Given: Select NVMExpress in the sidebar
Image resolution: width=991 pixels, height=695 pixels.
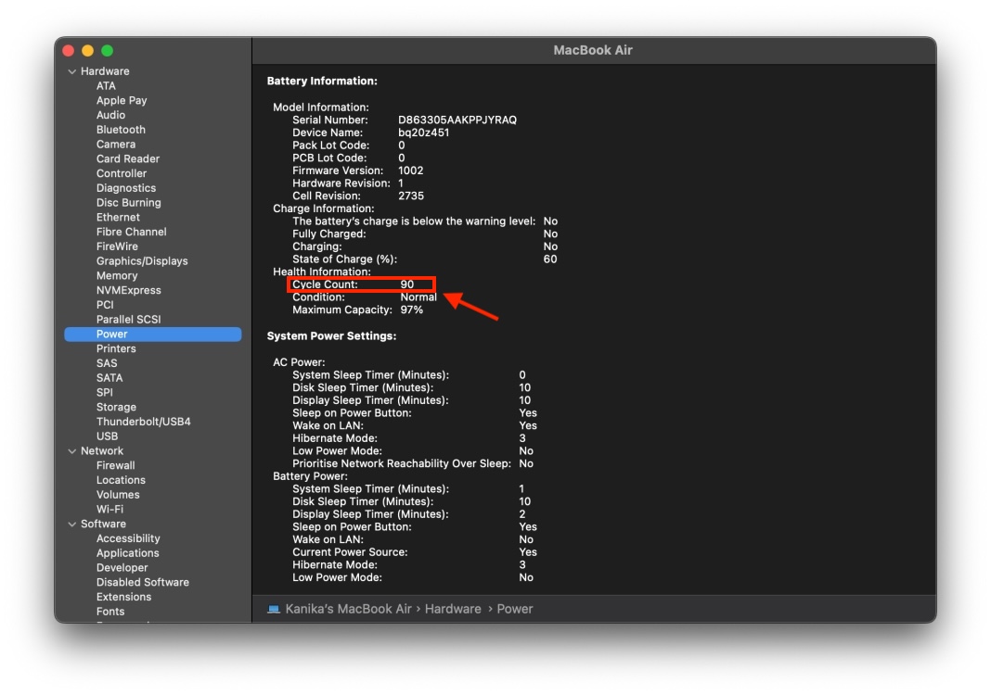Looking at the screenshot, I should point(127,290).
